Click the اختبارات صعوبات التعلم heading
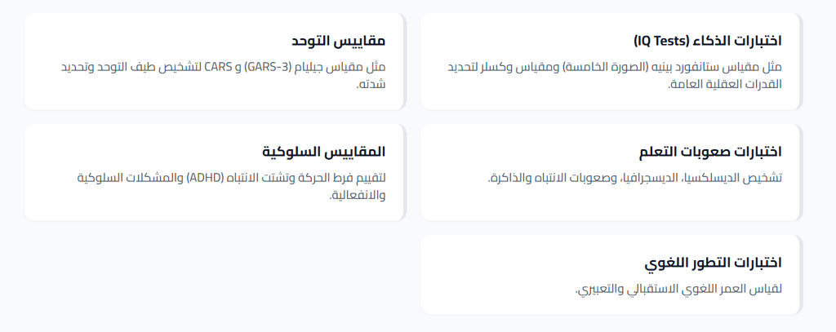Image resolution: width=836 pixels, height=332 pixels. pos(710,152)
